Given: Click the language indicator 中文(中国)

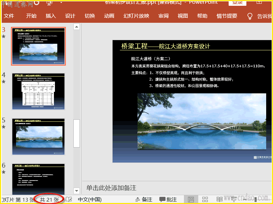Looking at the screenshot, I should [90, 200].
